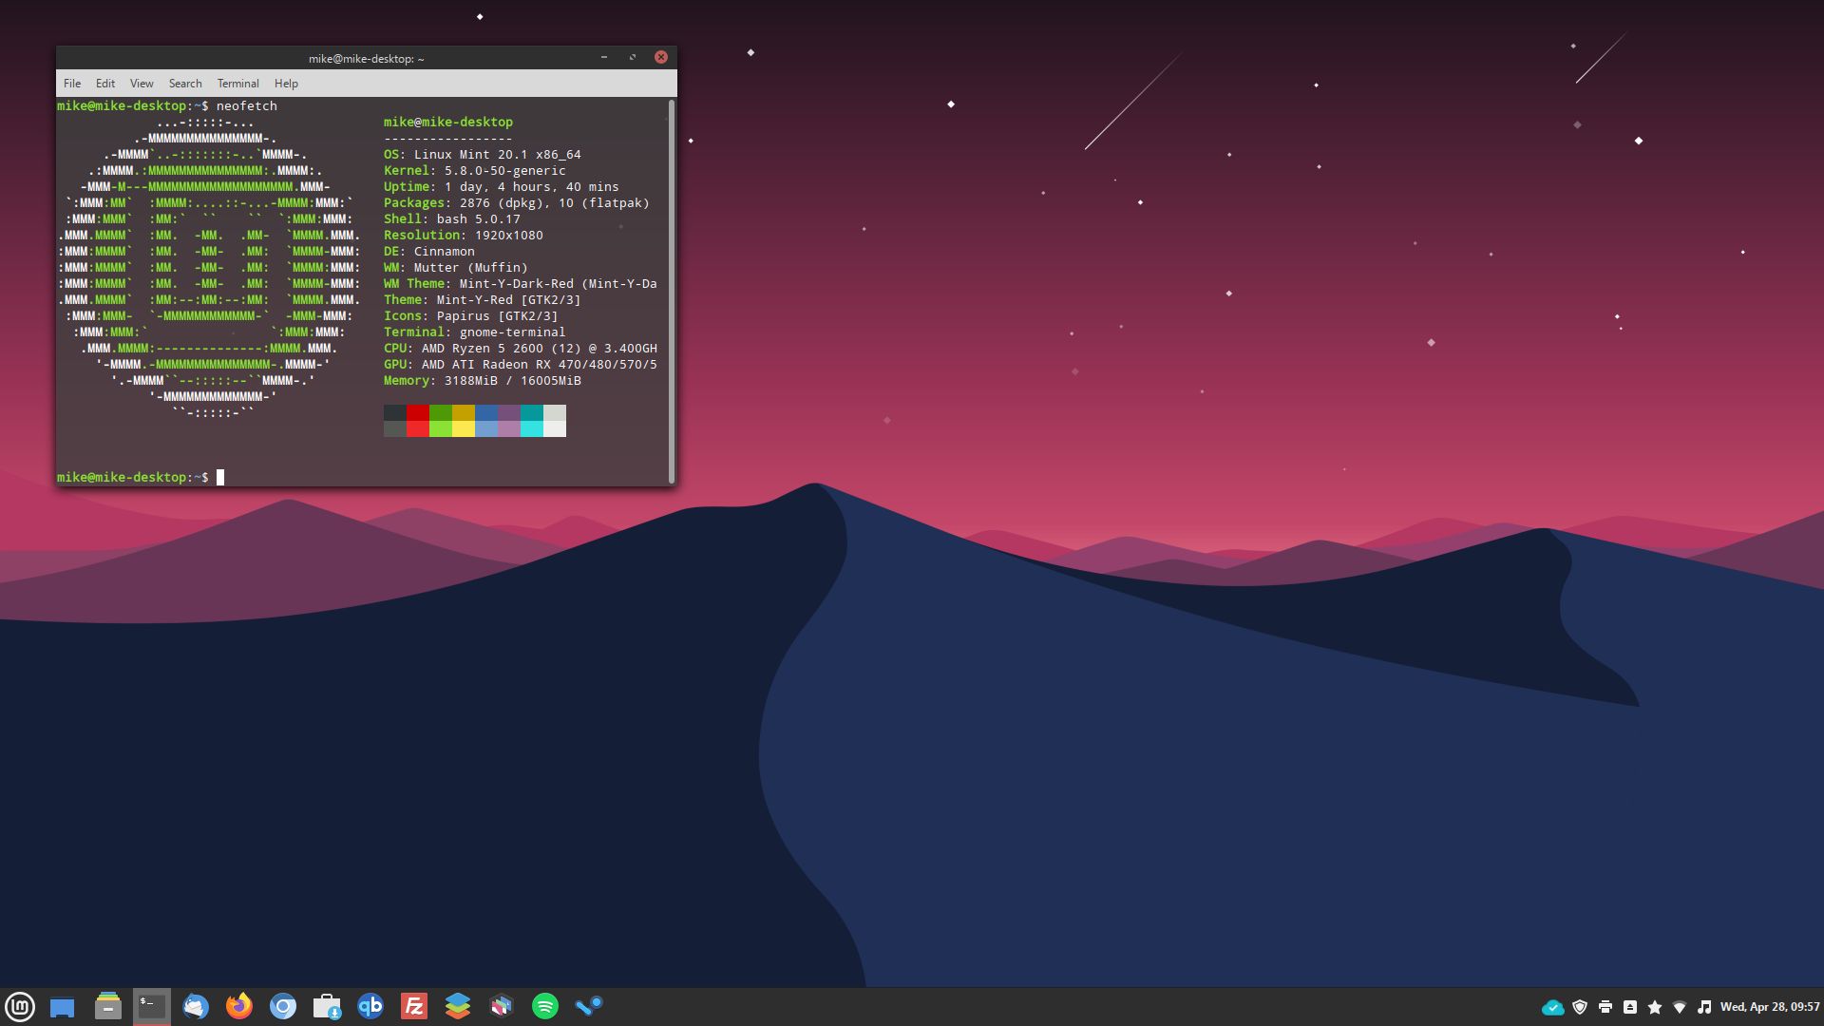
Task: Click the removable drive tray icon
Action: tap(1630, 1006)
